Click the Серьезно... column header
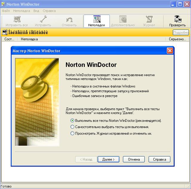This screenshot has width=191, height=189. coord(177,39)
